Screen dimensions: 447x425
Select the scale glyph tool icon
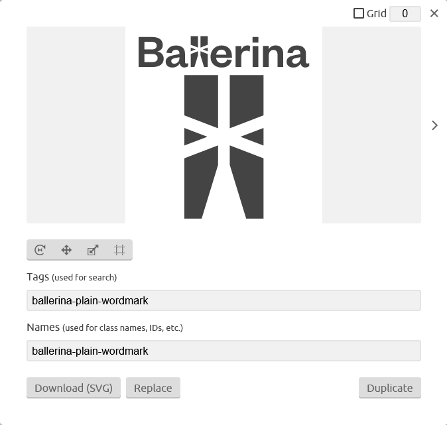pos(93,250)
